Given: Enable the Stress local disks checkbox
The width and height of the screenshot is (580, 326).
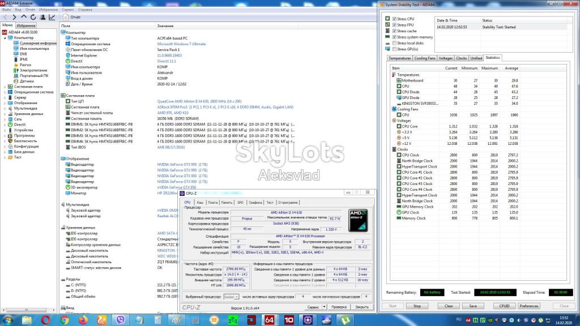Looking at the screenshot, I should [x=394, y=43].
